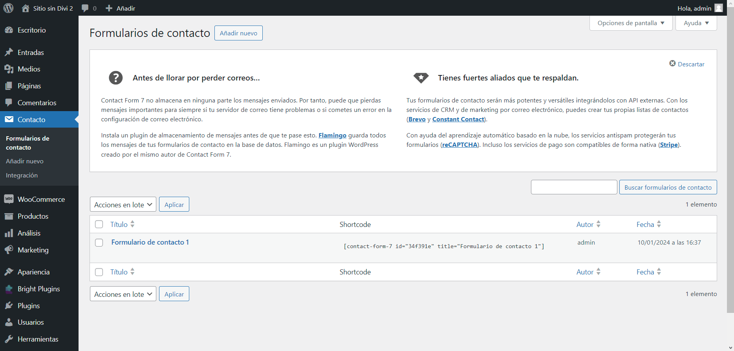This screenshot has width=734, height=351.
Task: Click Buscar formularios de contacto button
Action: click(x=668, y=187)
